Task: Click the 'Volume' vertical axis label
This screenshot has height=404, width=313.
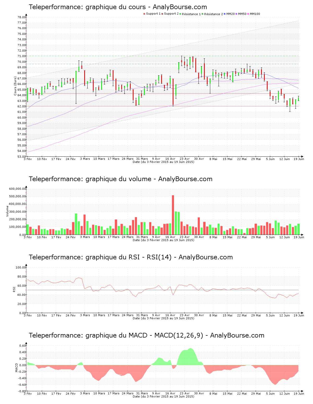Action: (7, 211)
